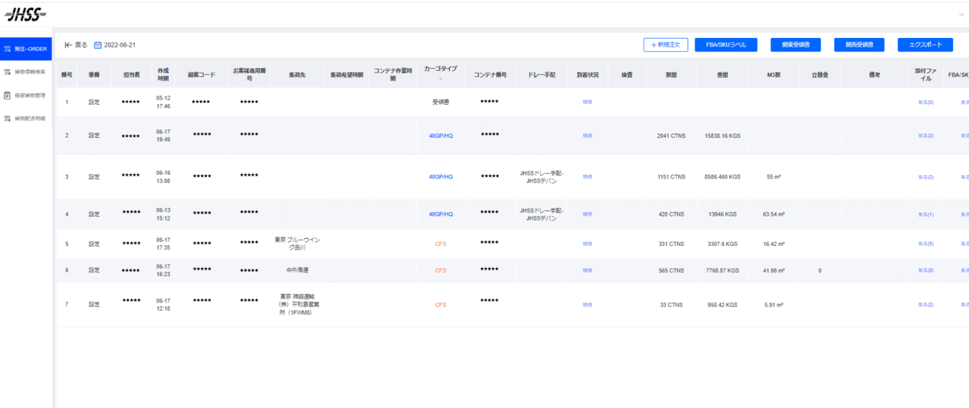969x408 pixels.
Task: Click the 40GP/HQ cargo type link in row 2
Action: pos(440,135)
